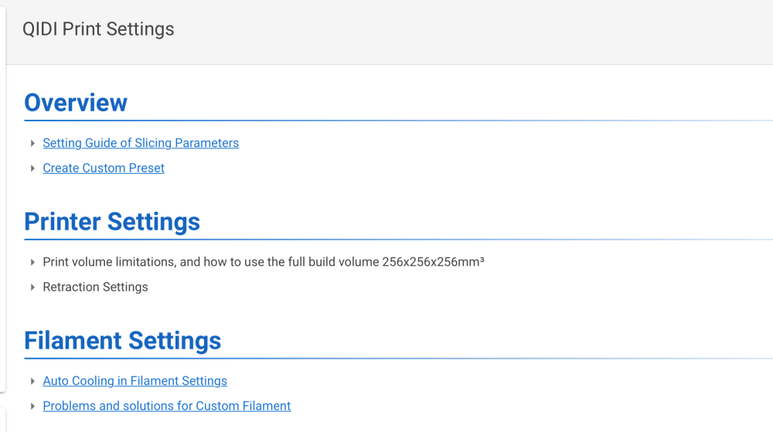Click arrow bullet beside Auto Cooling entry

pyautogui.click(x=32, y=381)
